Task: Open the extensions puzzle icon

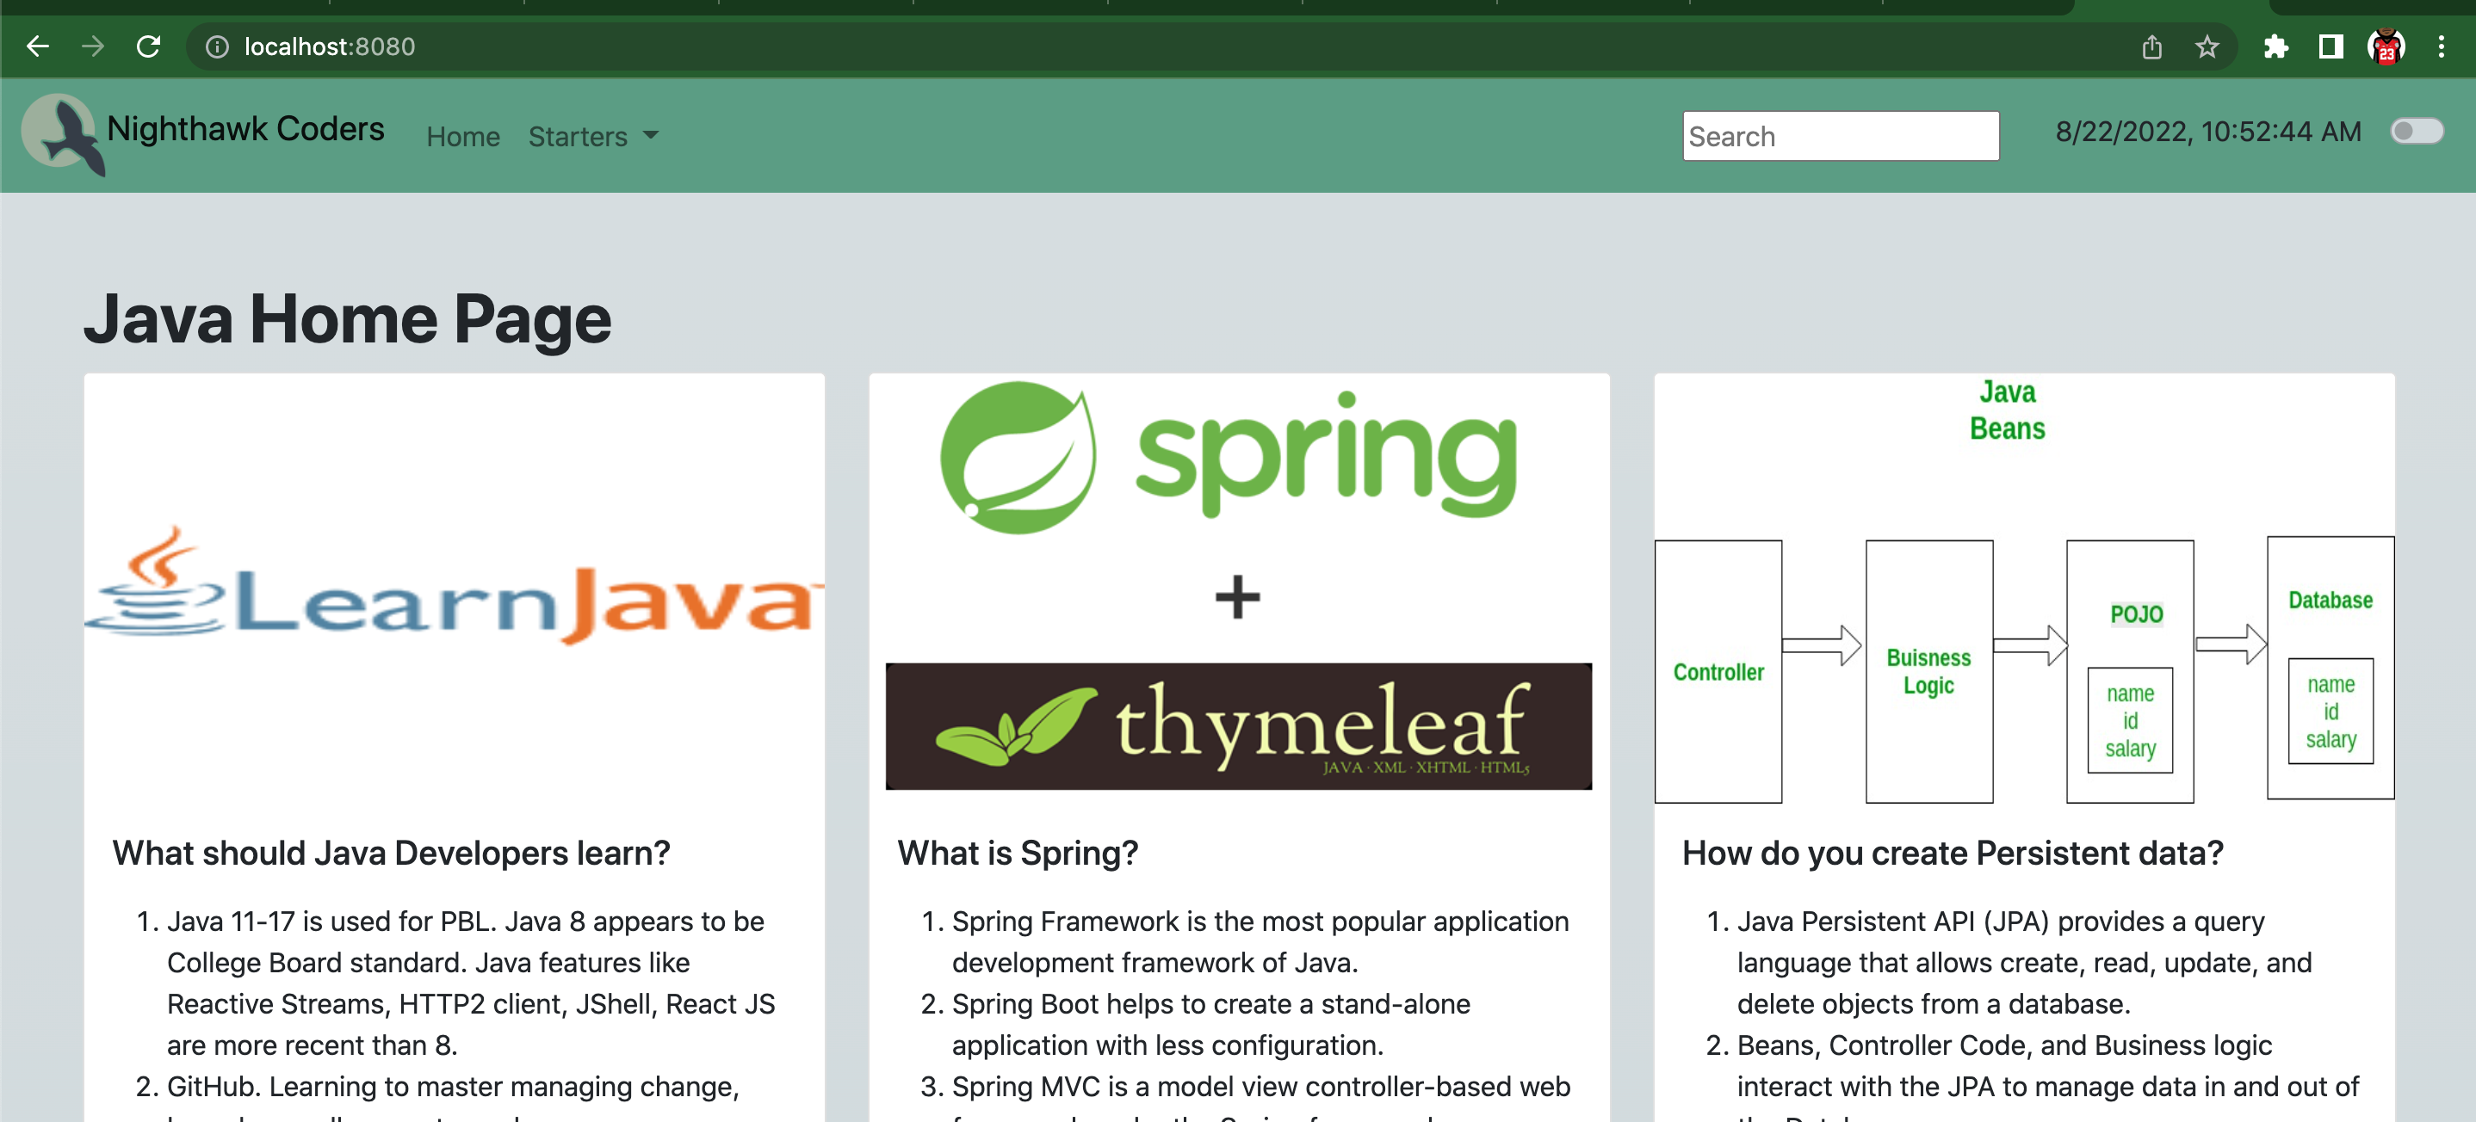Action: [2275, 46]
